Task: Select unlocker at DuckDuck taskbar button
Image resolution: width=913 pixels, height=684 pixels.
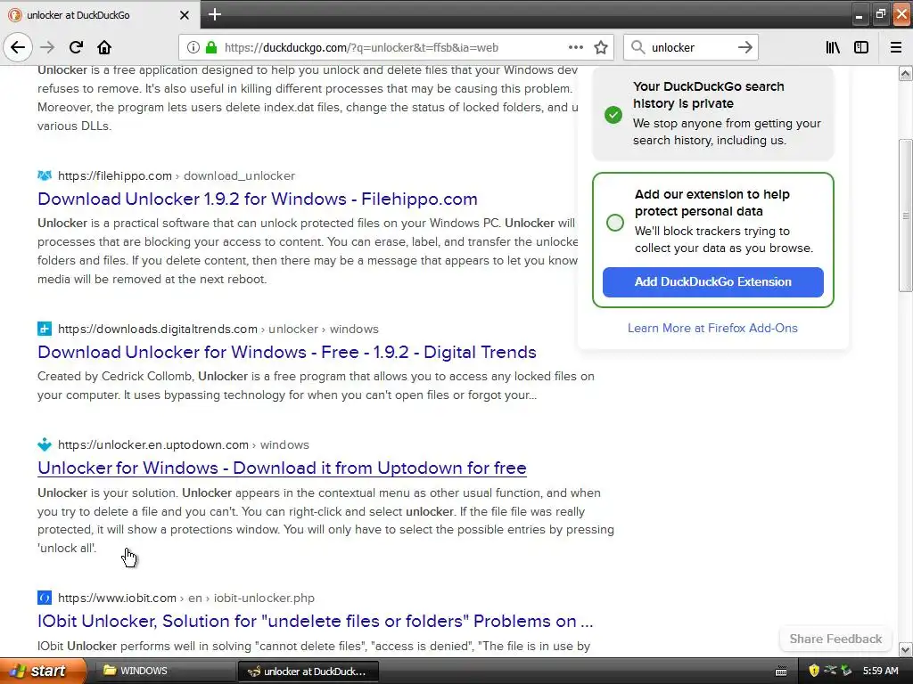Action: 308,672
